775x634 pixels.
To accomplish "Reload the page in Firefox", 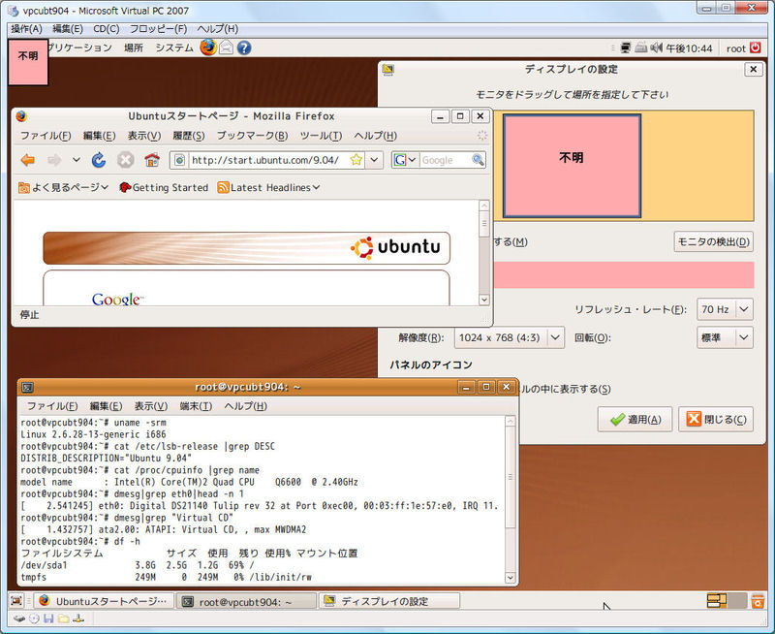I will point(99,160).
